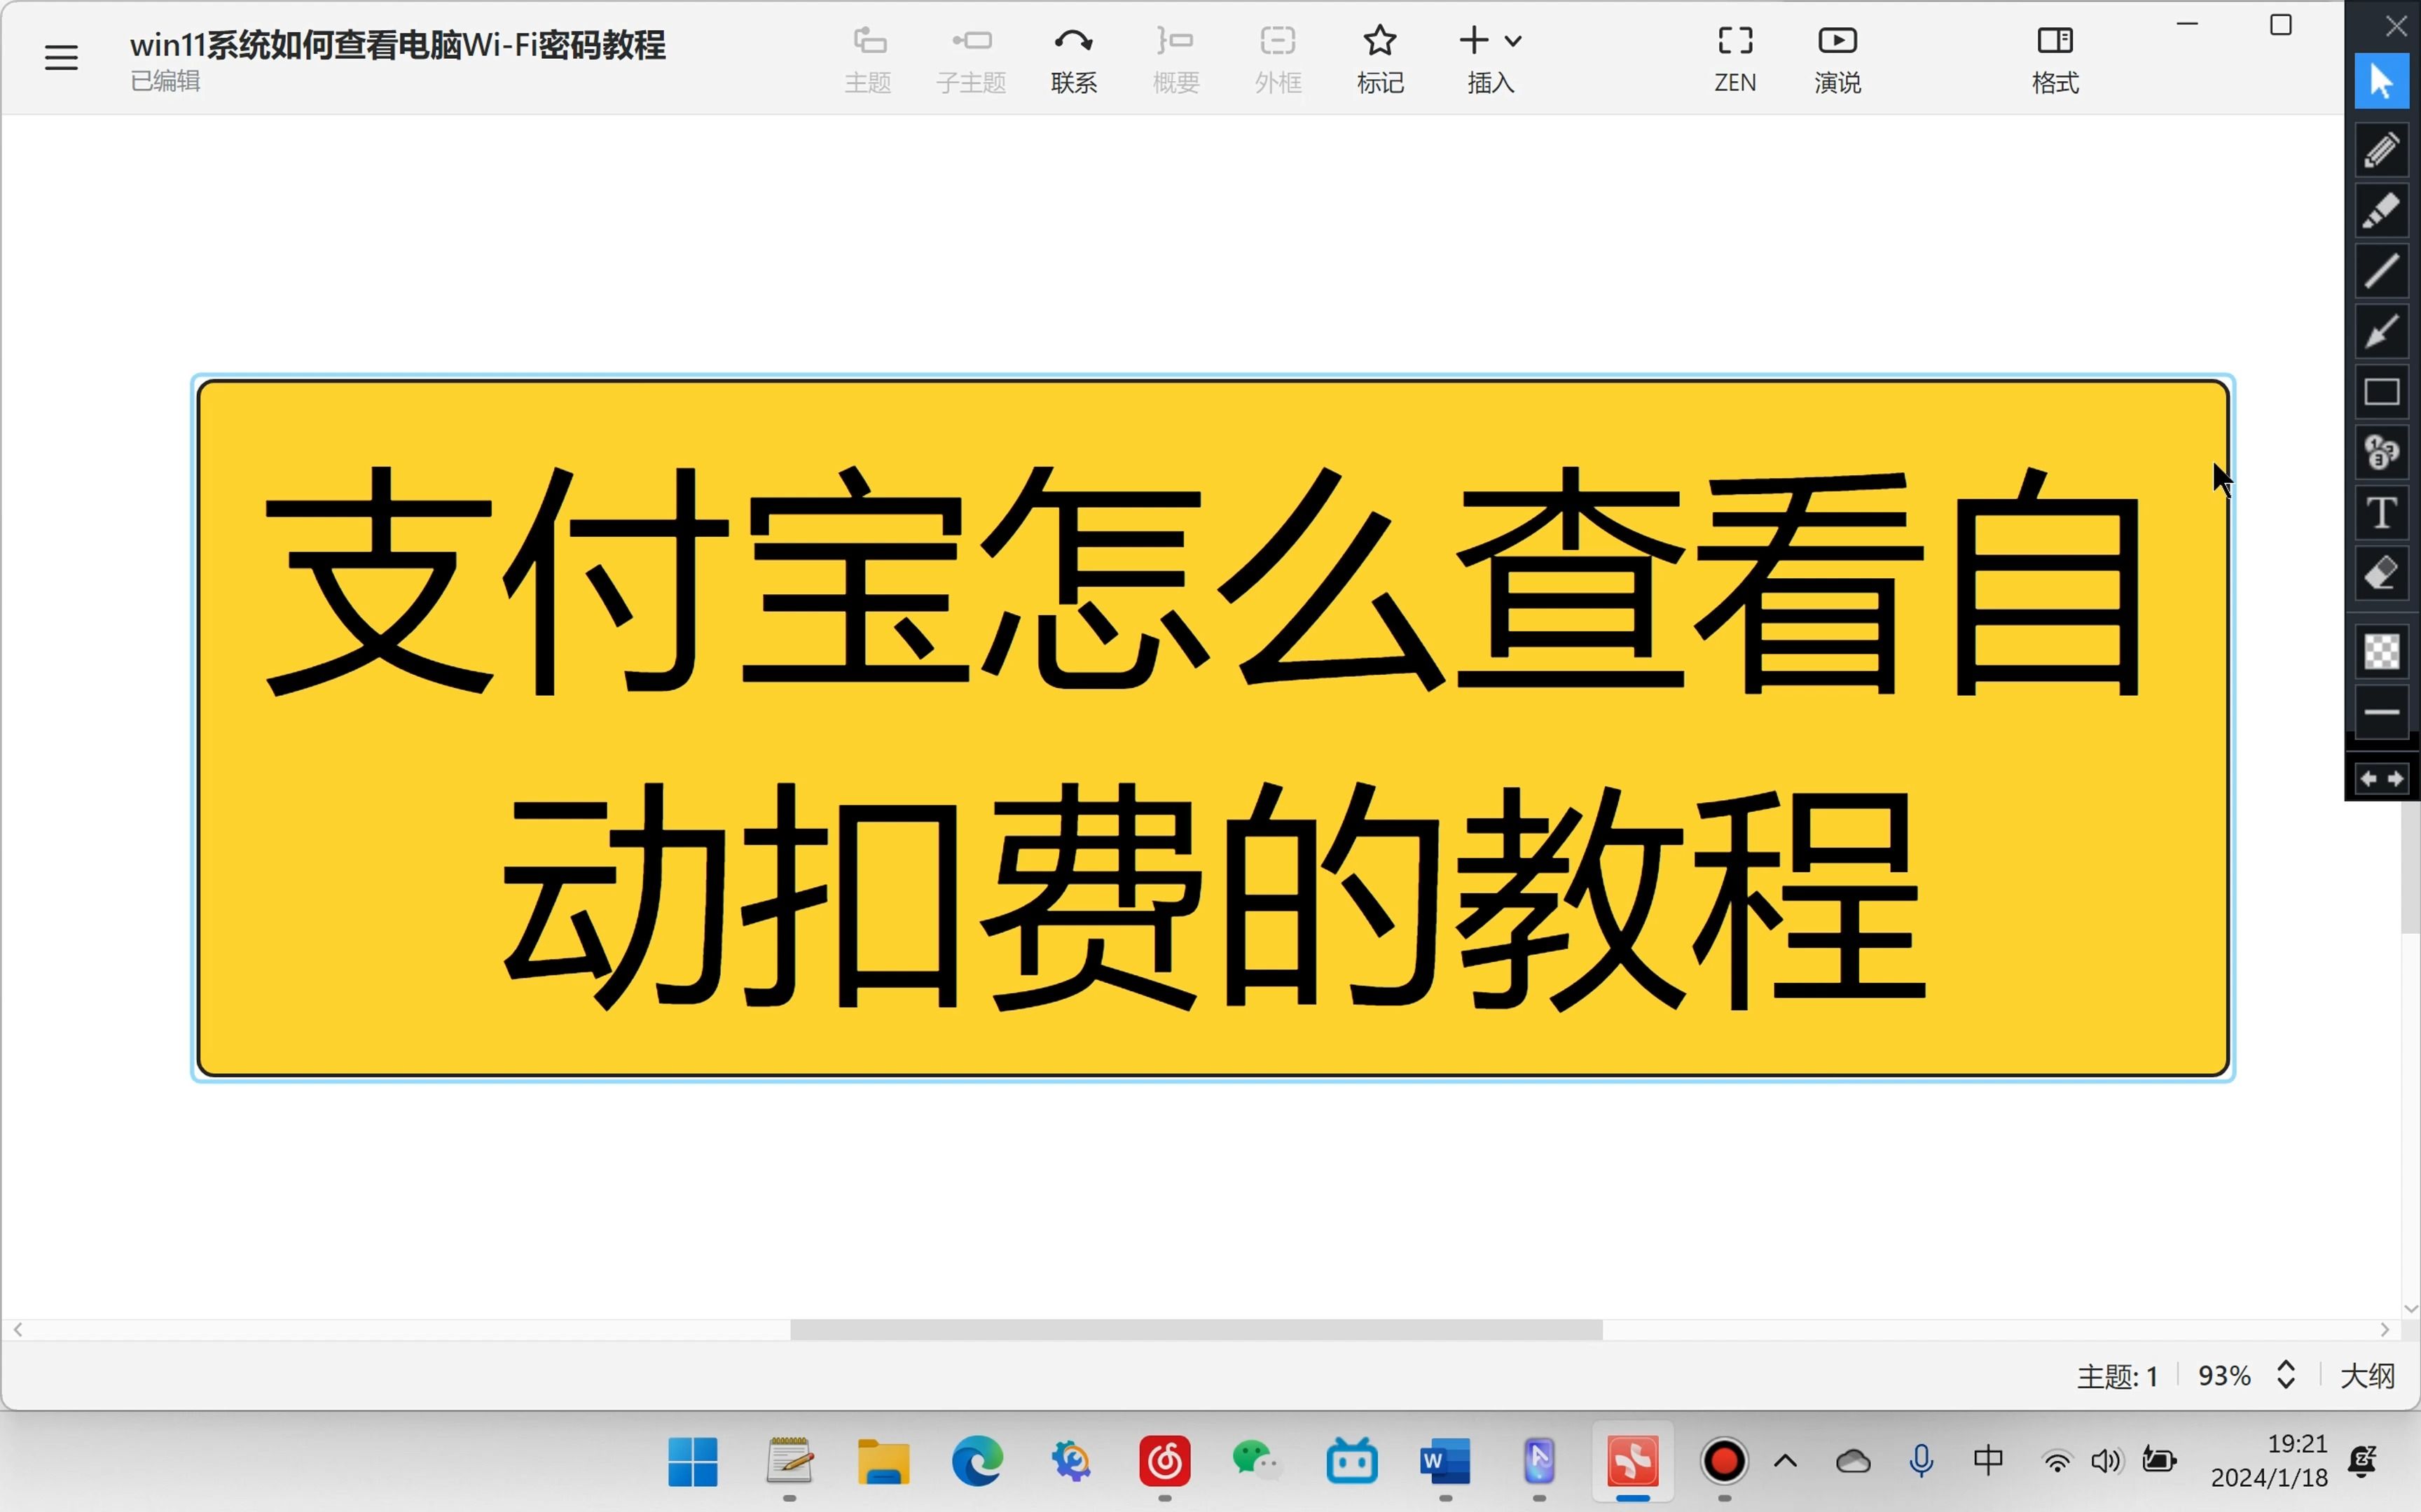Click the horizontal scrollbar left arrow
The height and width of the screenshot is (1512, 2421).
18,1329
